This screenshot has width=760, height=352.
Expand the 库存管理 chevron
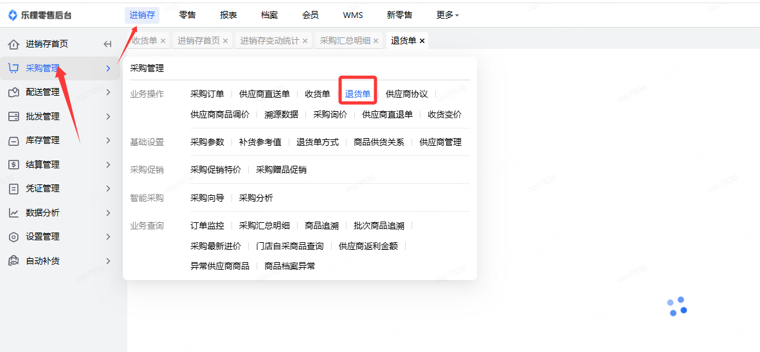click(108, 141)
